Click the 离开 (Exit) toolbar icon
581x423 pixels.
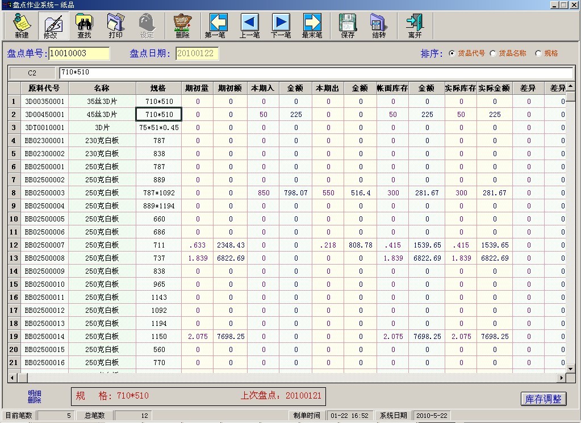pos(415,26)
